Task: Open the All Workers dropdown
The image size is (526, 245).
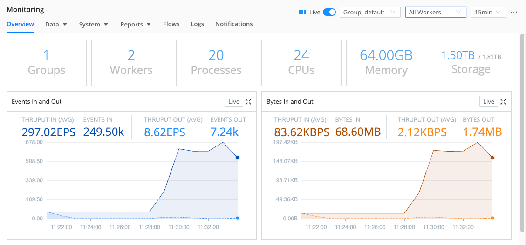Action: [x=435, y=13]
